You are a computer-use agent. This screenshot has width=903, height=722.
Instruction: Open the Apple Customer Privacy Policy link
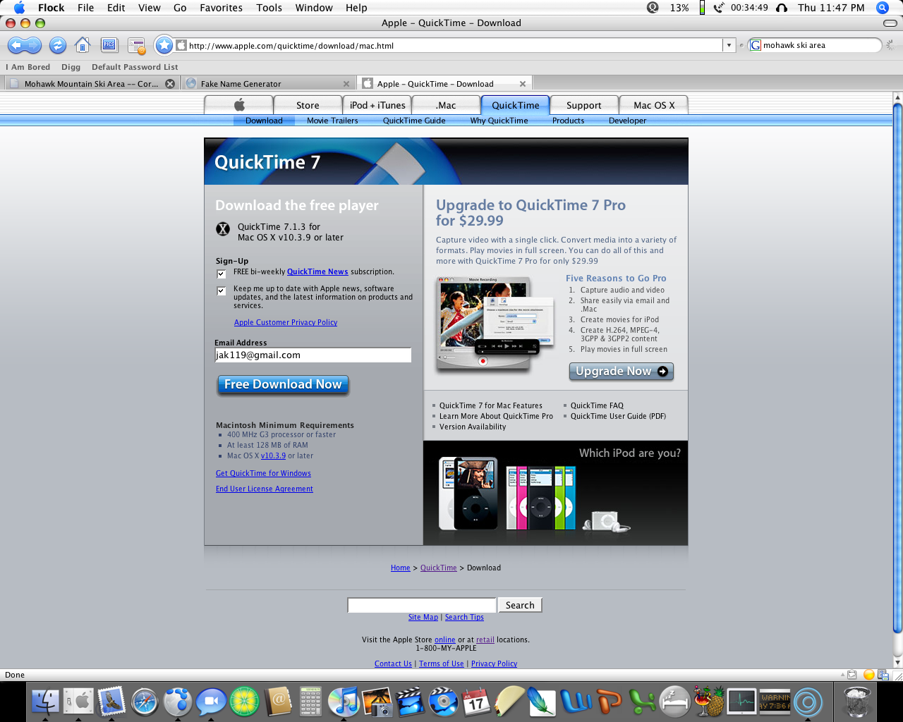286,322
